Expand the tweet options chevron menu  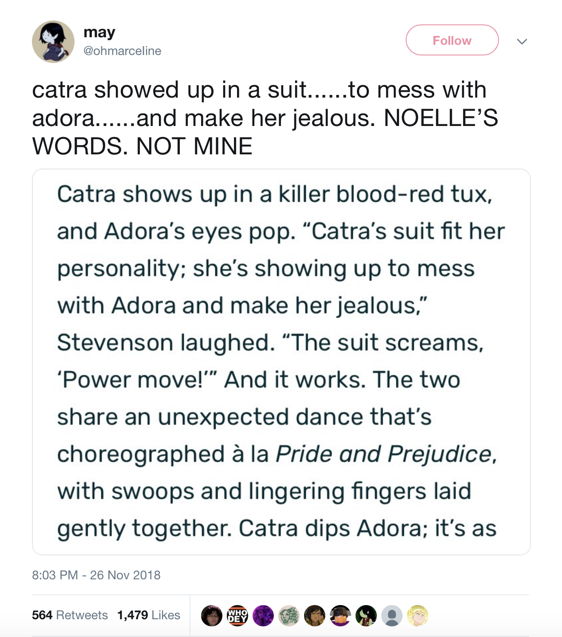522,42
